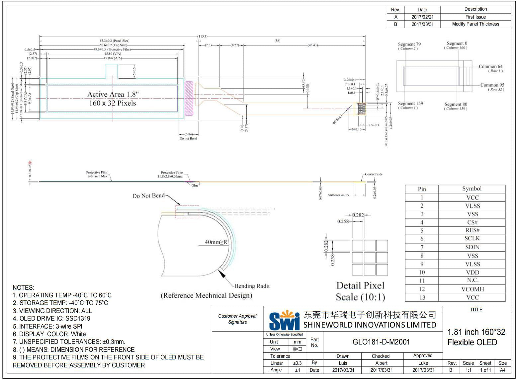Click note about OLED DRIVE IC SSD1319

click(x=51, y=319)
